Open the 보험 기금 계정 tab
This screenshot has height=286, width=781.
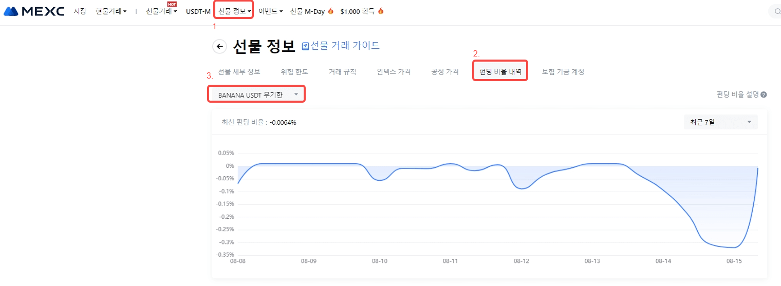point(563,72)
